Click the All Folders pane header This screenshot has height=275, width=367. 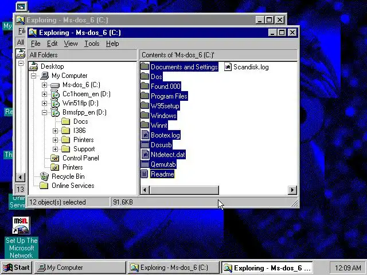coord(83,55)
